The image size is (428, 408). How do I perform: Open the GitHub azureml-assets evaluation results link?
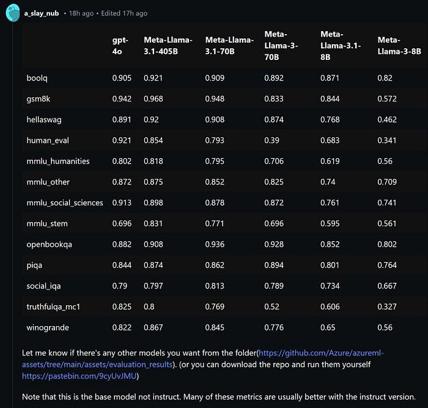point(203,359)
